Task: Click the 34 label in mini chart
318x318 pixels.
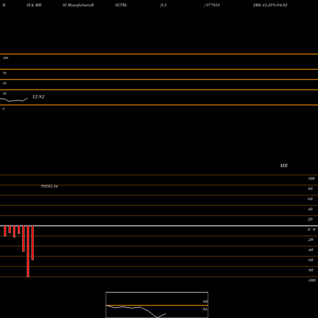Action: 205,309
